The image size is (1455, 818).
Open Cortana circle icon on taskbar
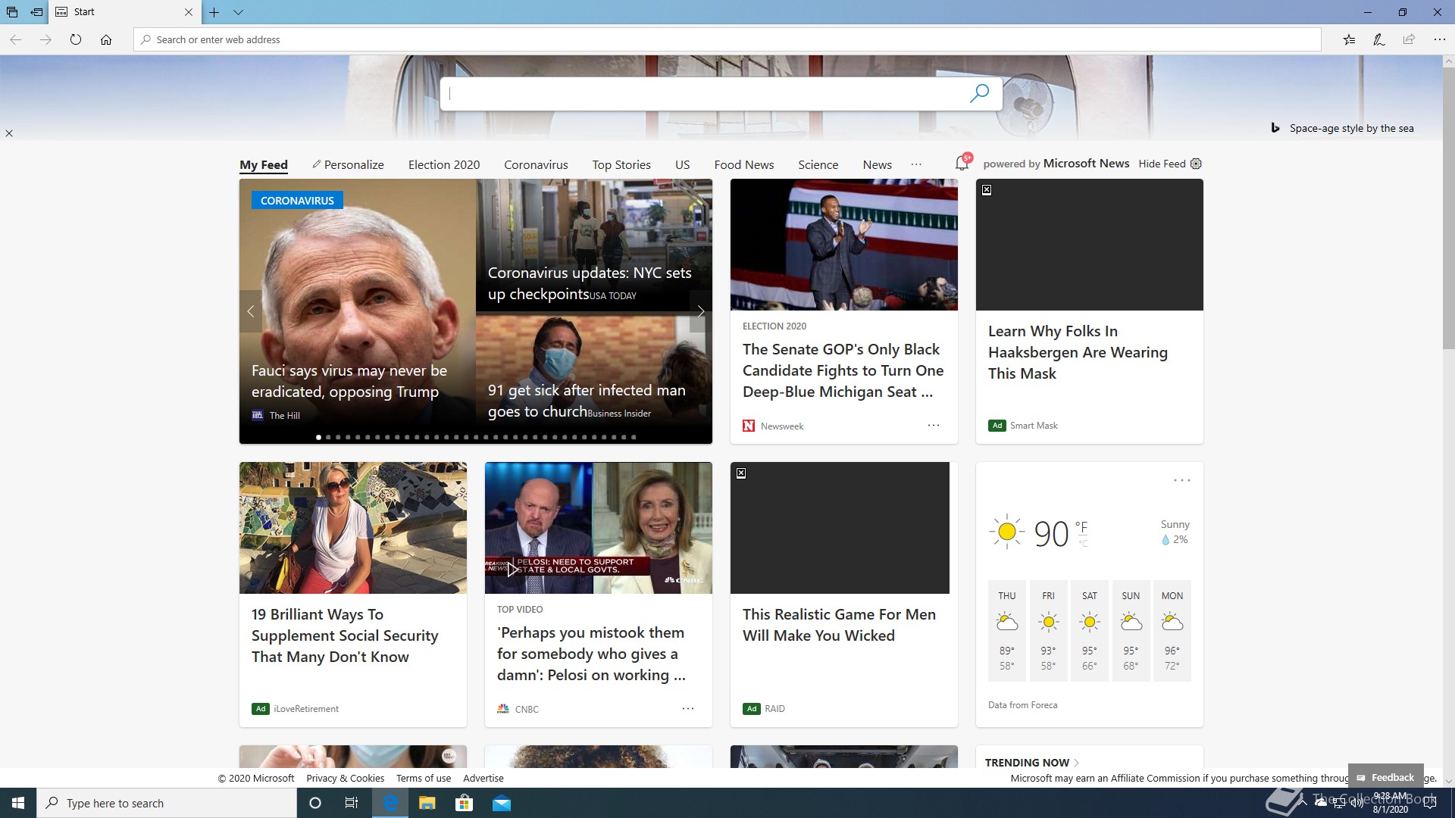(315, 803)
